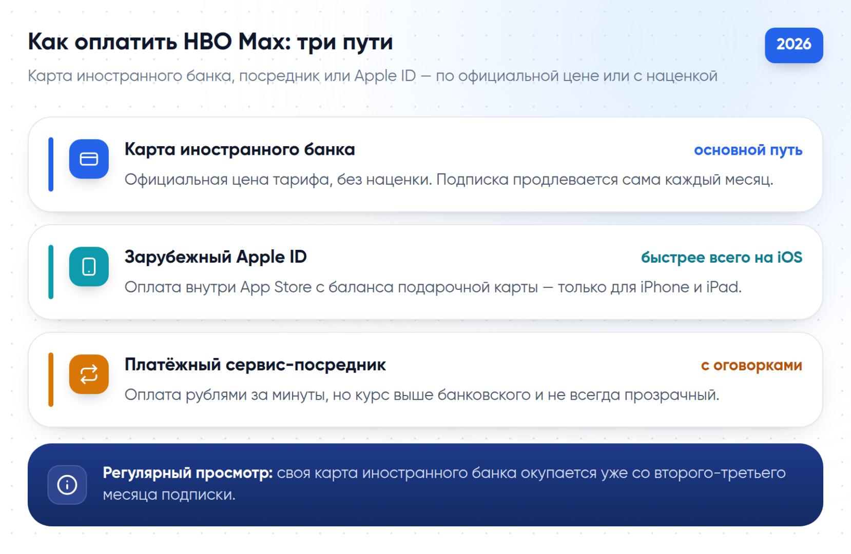The height and width of the screenshot is (554, 851).
Task: Click description "Оплата внутри App Store с баланса"
Action: [x=433, y=287]
